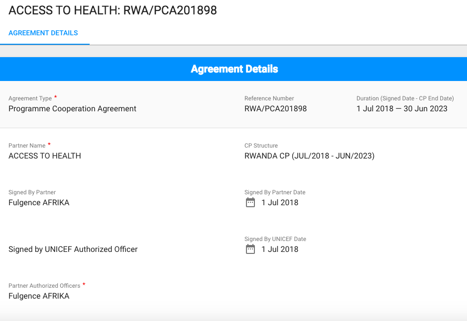Click the Duration (Signed Date - CP End Date) label
The width and height of the screenshot is (467, 321).
[x=405, y=98]
